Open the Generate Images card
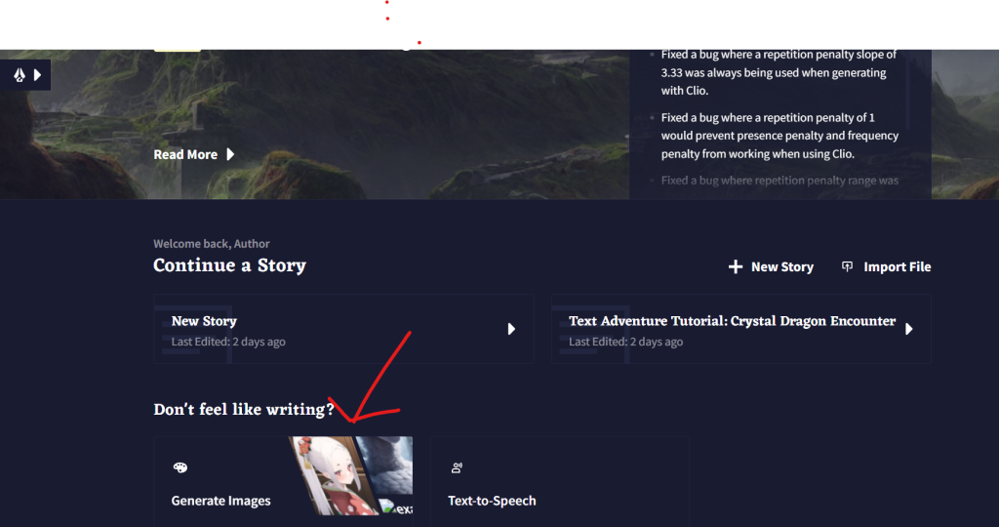The height and width of the screenshot is (527, 999). (283, 482)
